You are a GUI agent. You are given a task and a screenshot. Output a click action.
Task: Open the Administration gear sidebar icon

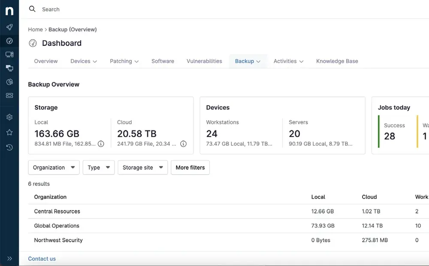pyautogui.click(x=9, y=117)
